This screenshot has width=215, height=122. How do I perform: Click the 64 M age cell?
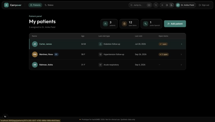83,44
